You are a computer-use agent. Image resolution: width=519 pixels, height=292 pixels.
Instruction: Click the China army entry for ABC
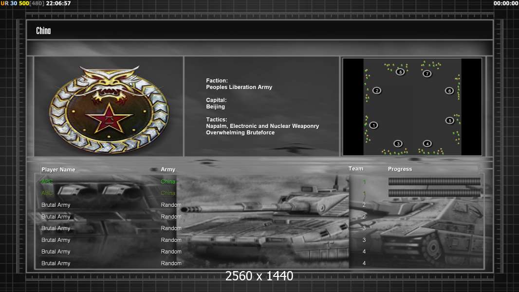pyautogui.click(x=168, y=193)
